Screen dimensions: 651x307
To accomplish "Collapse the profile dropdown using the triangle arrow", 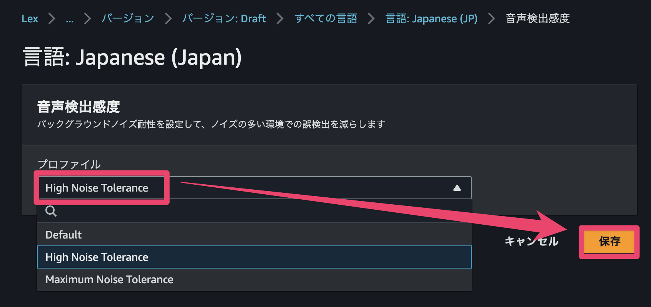I will click(x=457, y=188).
